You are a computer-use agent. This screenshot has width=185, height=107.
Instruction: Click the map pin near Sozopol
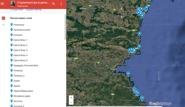pos(128,74)
